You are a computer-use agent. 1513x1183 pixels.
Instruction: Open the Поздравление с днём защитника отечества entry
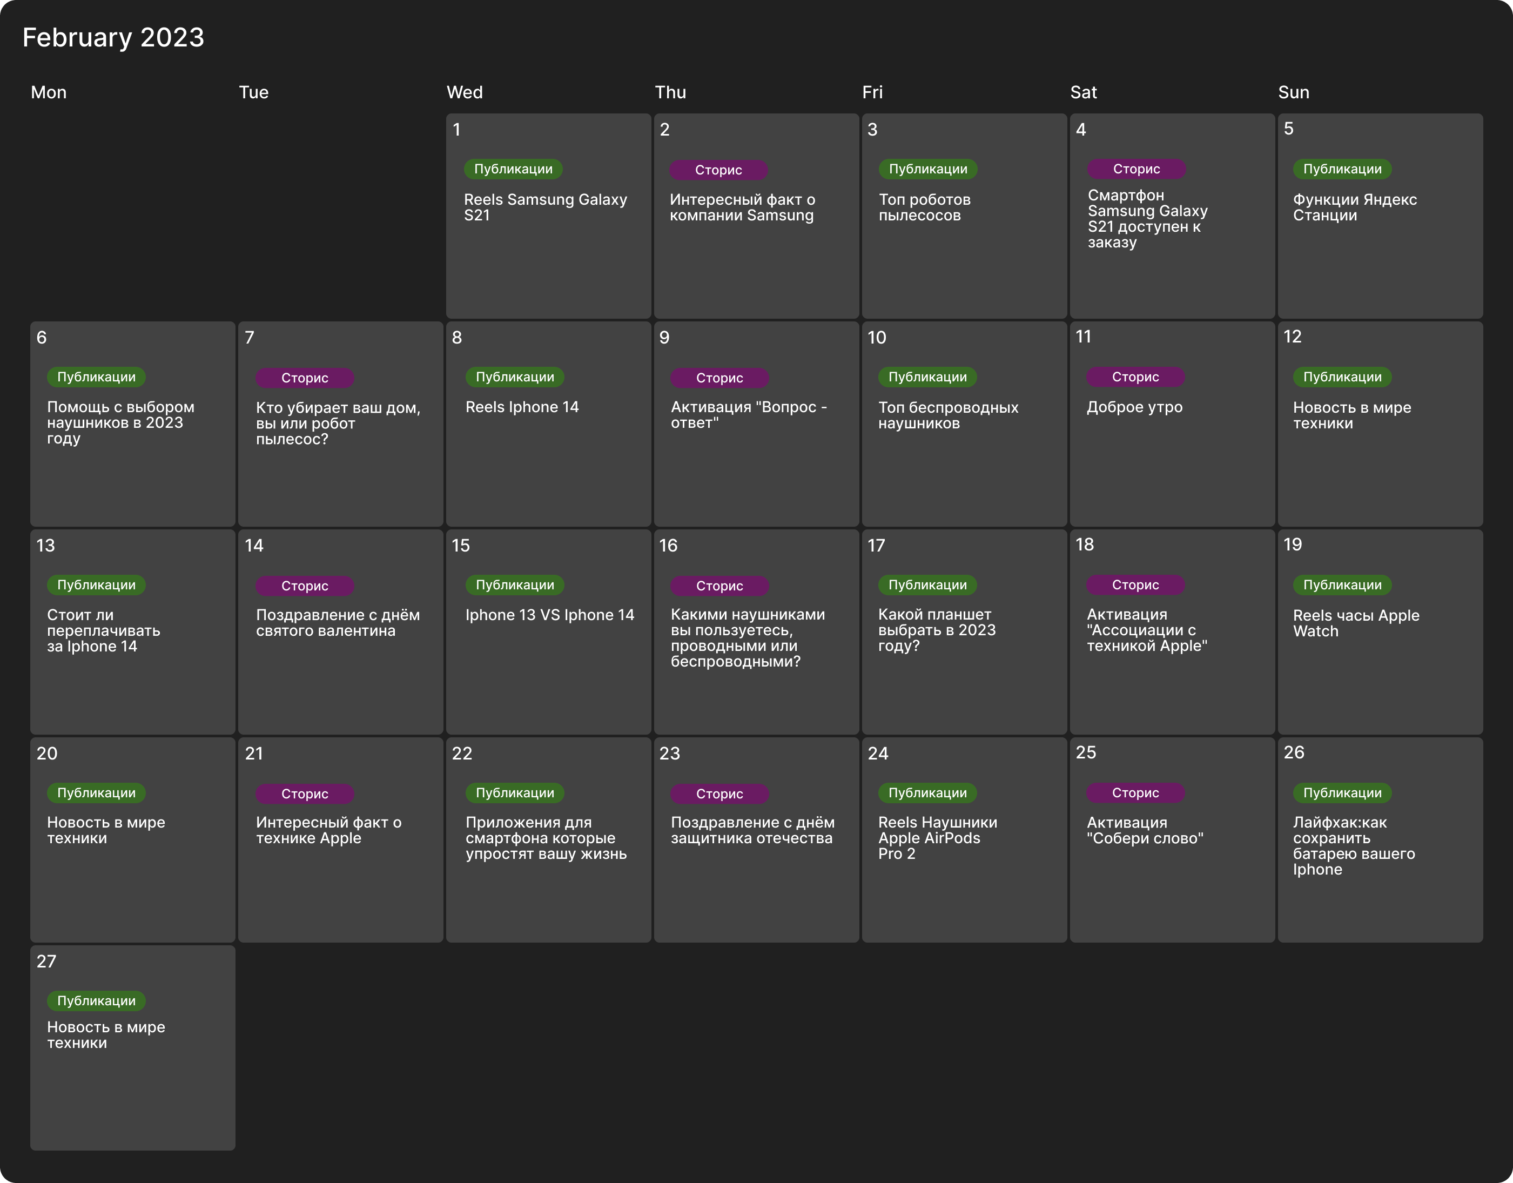752,830
